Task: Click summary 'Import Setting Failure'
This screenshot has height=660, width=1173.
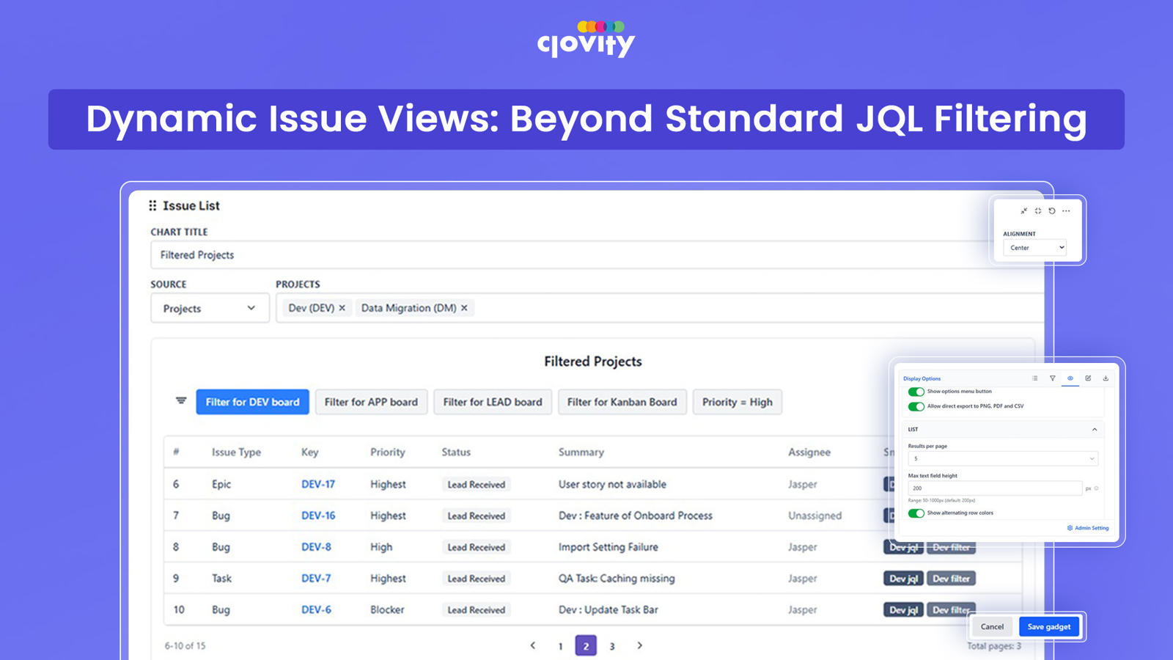Action: pos(608,547)
